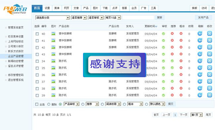Open 新闻动态管理 in the sidebar

click(x=16, y=61)
